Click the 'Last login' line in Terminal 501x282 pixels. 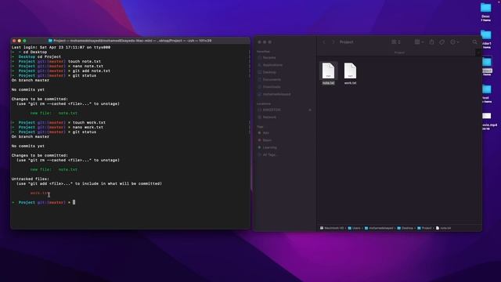point(61,47)
